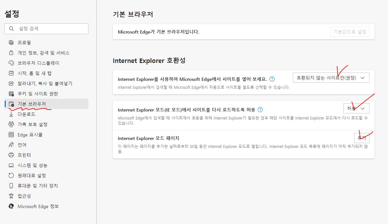Click the 쿠키 및 사이트 권한 icon
This screenshot has height=224, width=388.
click(x=11, y=94)
